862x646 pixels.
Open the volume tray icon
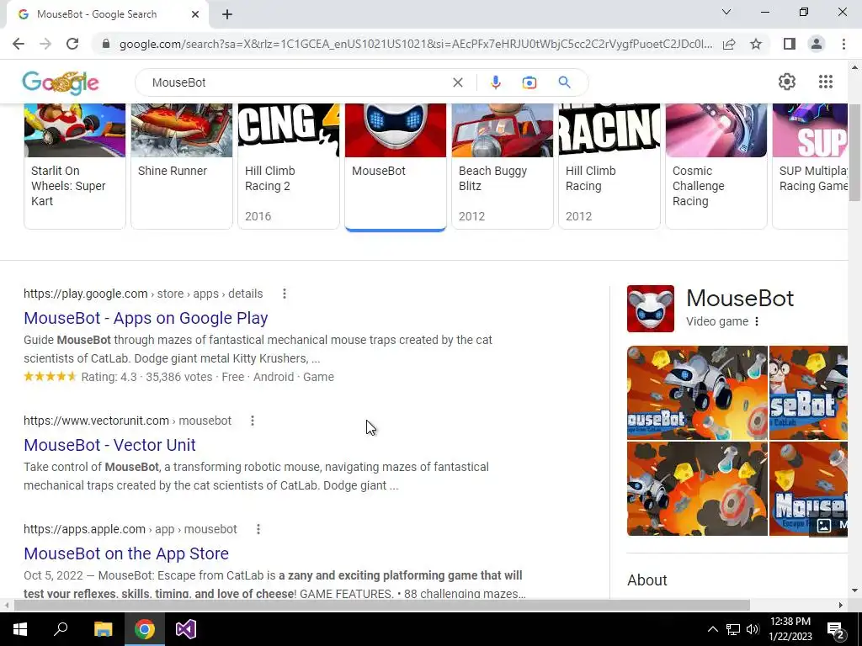pyautogui.click(x=753, y=629)
